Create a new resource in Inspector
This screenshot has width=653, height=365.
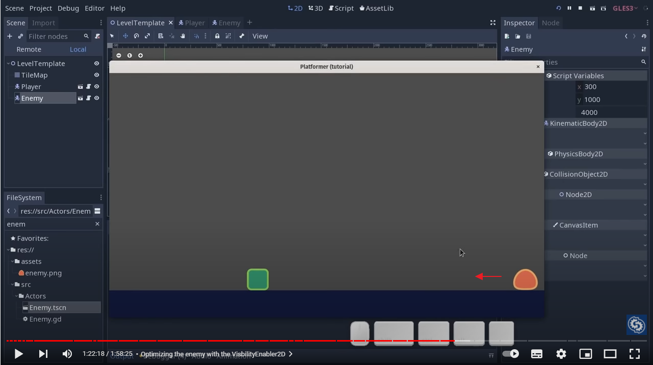[507, 36]
